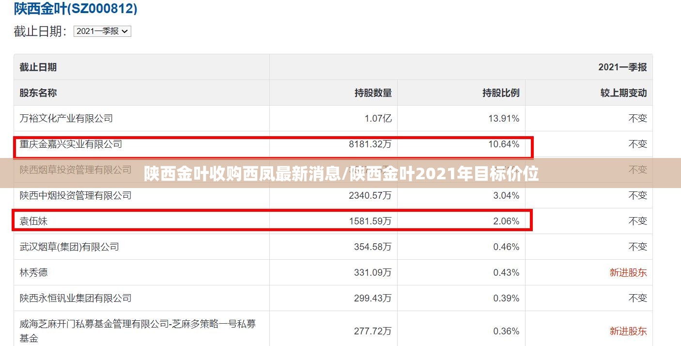Select the 截止日期: label above the table
This screenshot has width=681, height=346.
click(x=41, y=31)
